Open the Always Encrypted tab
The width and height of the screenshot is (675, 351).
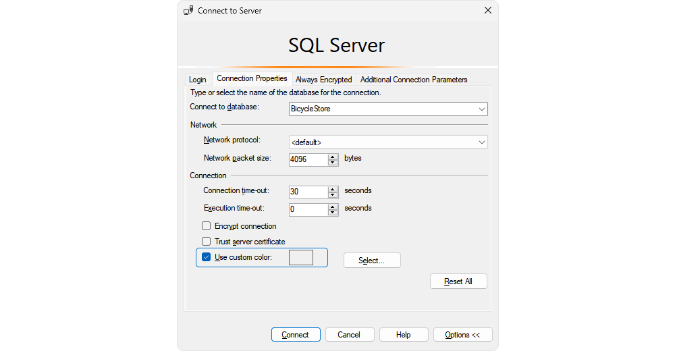click(324, 80)
